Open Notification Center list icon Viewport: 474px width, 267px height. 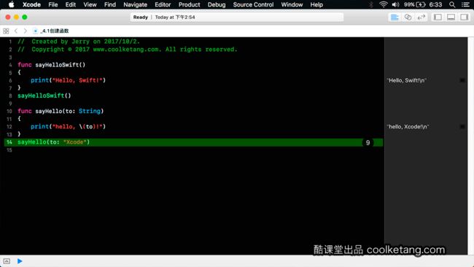(465, 4)
